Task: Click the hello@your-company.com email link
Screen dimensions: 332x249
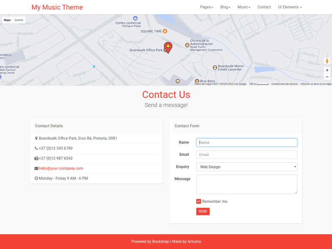Action: 61,168
